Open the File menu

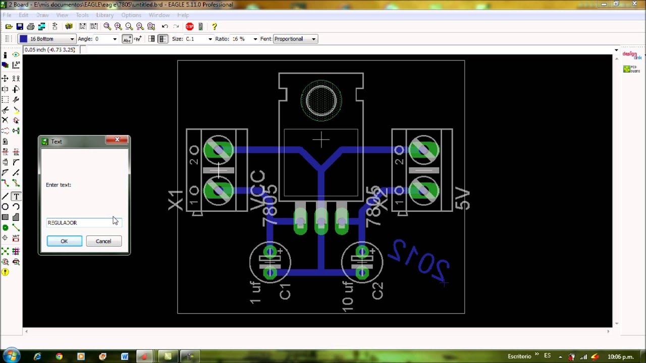pyautogui.click(x=7, y=15)
